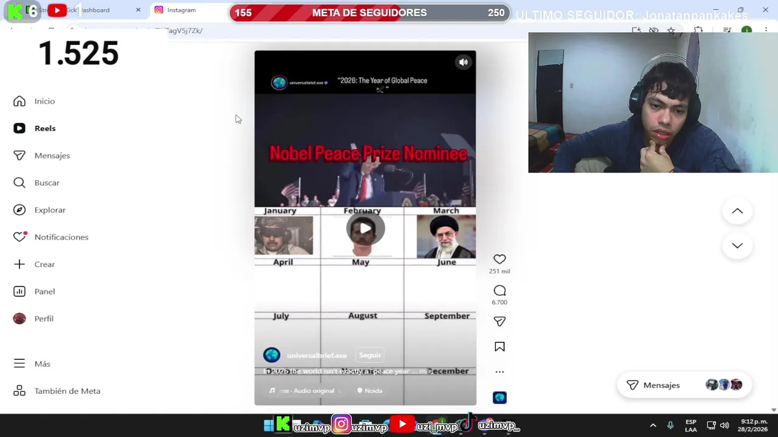The image size is (778, 437).
Task: Bookmark page with star icon in address bar
Action: click(x=671, y=30)
